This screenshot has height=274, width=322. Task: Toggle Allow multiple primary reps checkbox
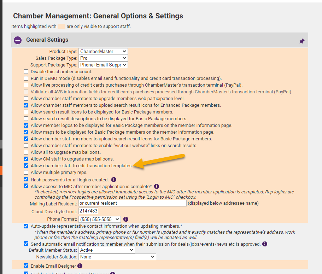26,173
